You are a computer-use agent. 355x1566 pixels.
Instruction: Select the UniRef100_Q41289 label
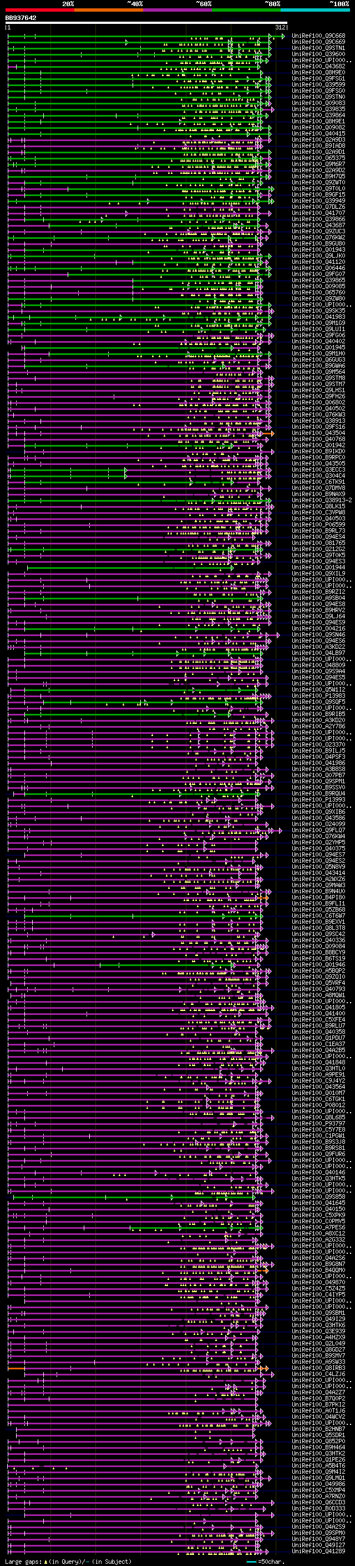click(x=318, y=1551)
